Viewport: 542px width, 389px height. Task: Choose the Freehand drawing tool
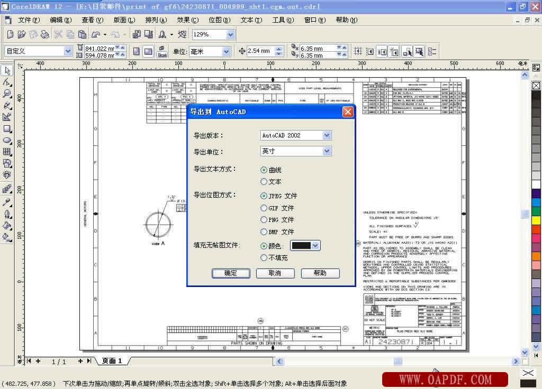coord(7,105)
